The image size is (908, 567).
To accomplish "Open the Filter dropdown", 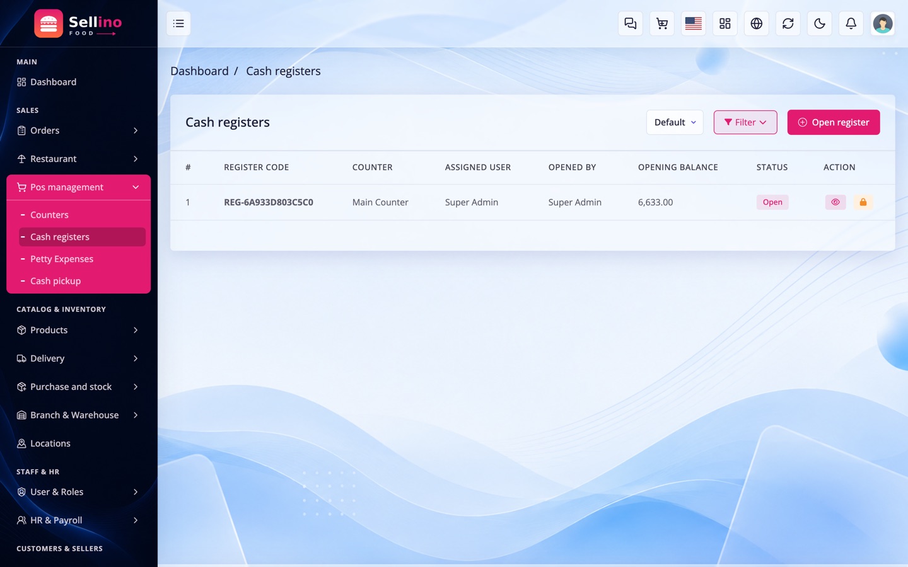I will pos(745,122).
